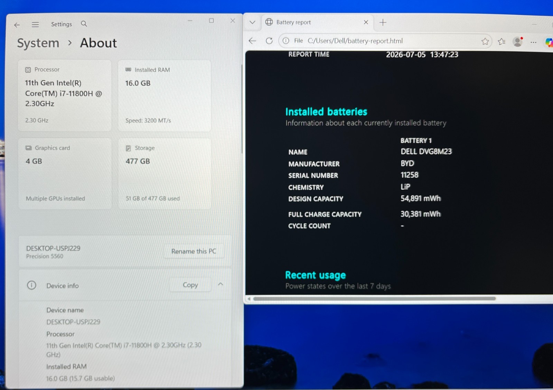Click the serial number '11258'
553x390 pixels.
tap(409, 175)
